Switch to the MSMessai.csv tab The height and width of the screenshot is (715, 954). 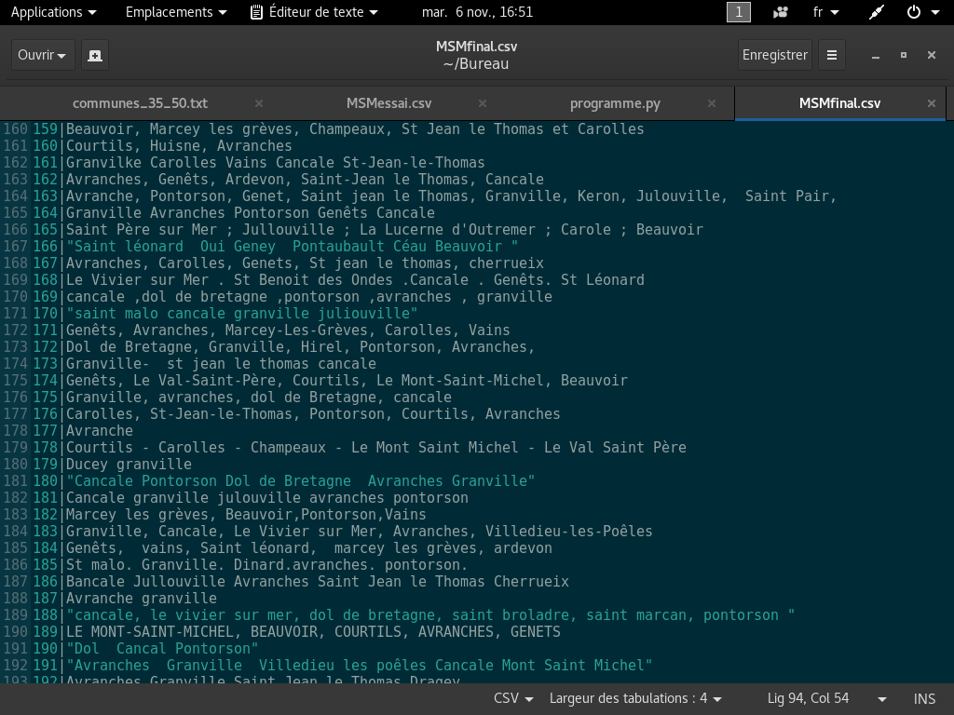pyautogui.click(x=388, y=103)
